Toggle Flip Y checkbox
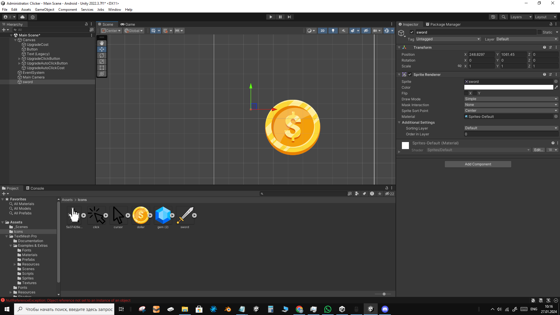560x315 pixels. [475, 93]
